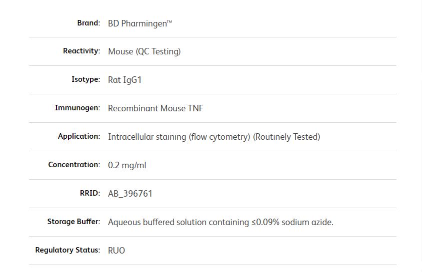Click the Concentration label
The image size is (422, 272).
(x=74, y=165)
